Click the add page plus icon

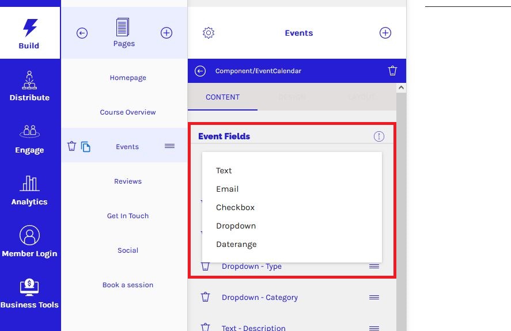pos(166,33)
